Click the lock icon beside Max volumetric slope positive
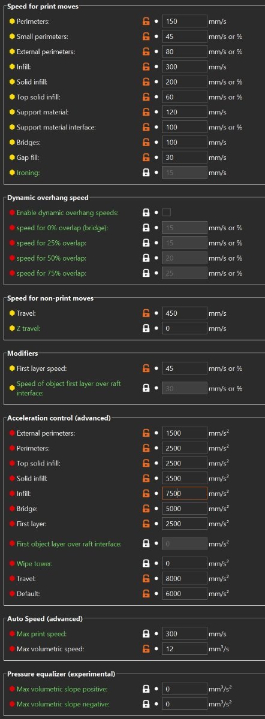Viewport: 265px width, 719px height. tap(146, 690)
